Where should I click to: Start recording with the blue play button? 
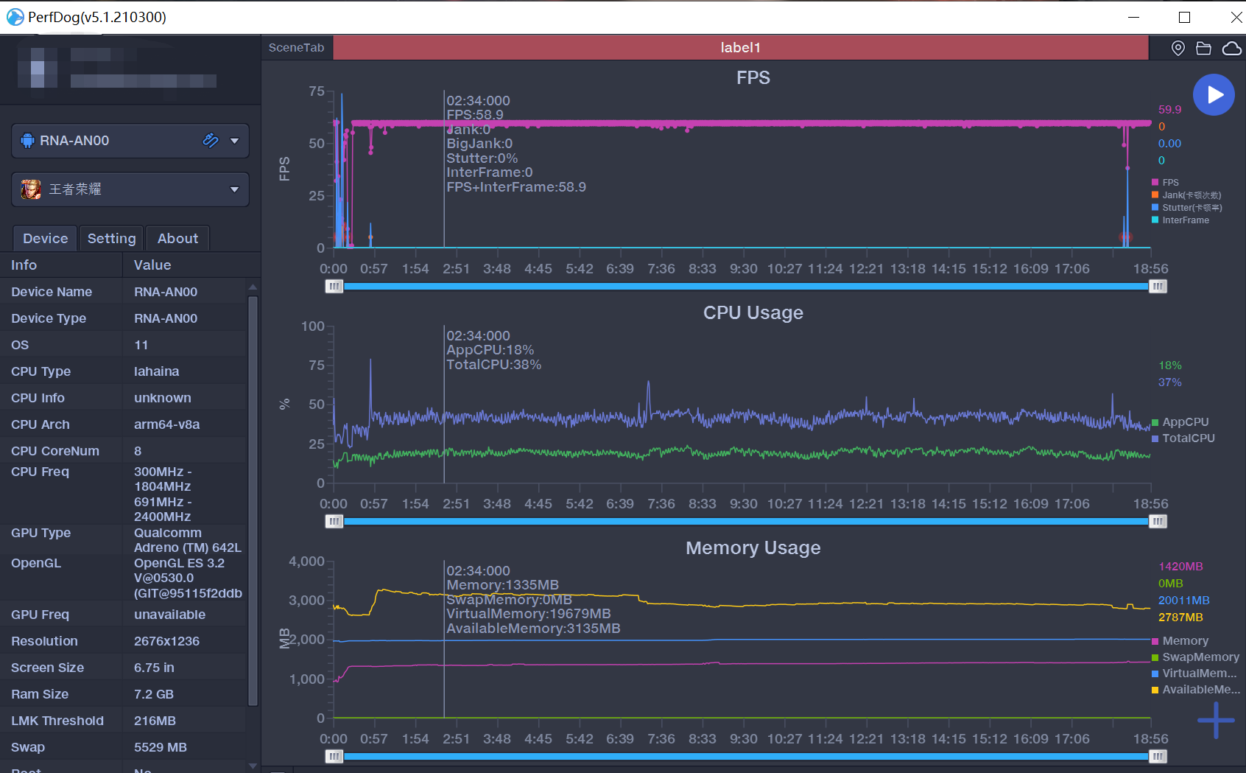tap(1214, 95)
